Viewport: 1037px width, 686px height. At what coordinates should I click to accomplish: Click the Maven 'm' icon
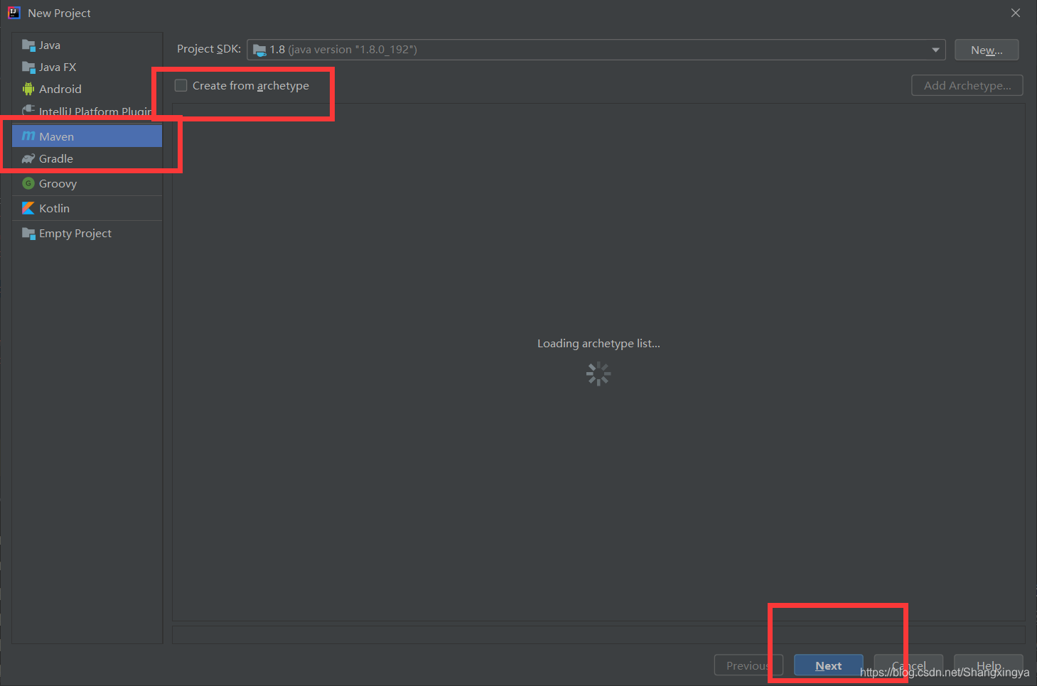pos(28,136)
